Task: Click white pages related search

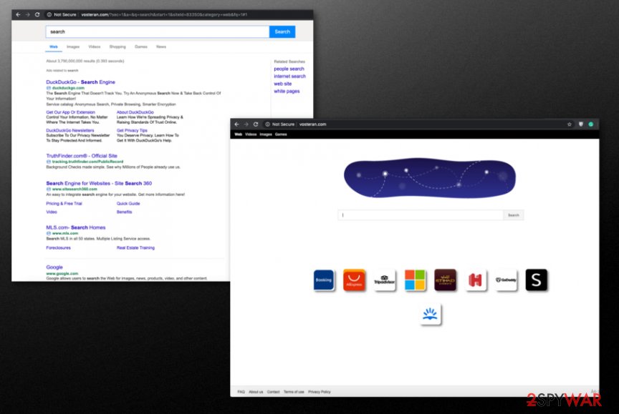Action: pyautogui.click(x=287, y=91)
